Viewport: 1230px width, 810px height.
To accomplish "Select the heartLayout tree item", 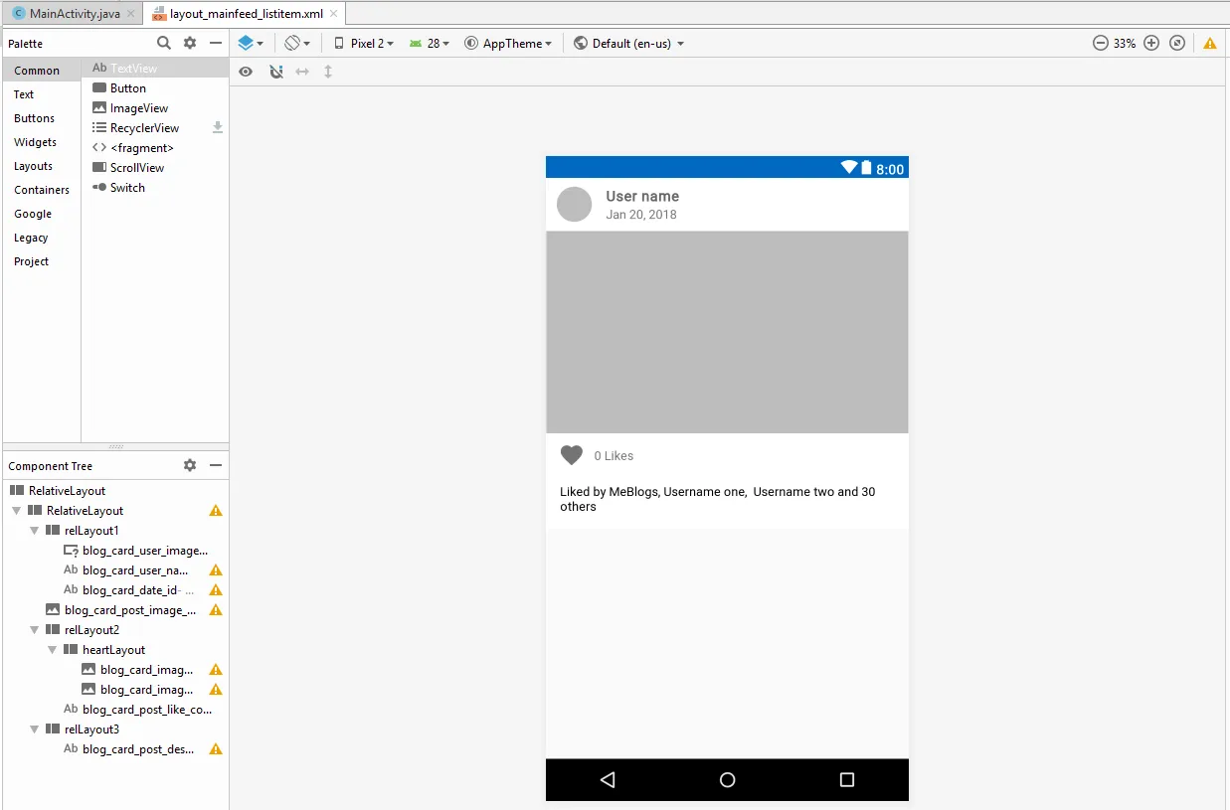I will tap(113, 650).
